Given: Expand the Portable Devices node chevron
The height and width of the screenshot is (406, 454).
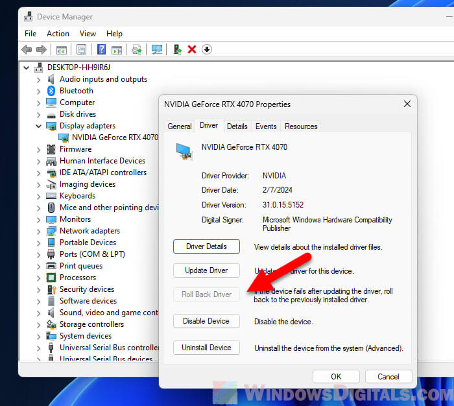Looking at the screenshot, I should pyautogui.click(x=38, y=243).
